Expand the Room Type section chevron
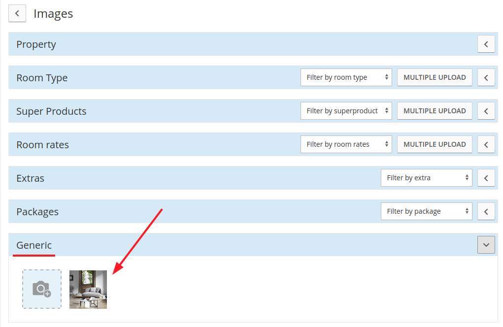 pos(486,78)
